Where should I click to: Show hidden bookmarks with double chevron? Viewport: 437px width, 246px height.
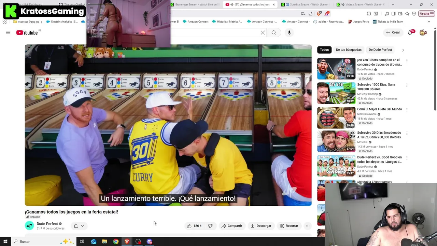pyautogui.click(x=429, y=22)
